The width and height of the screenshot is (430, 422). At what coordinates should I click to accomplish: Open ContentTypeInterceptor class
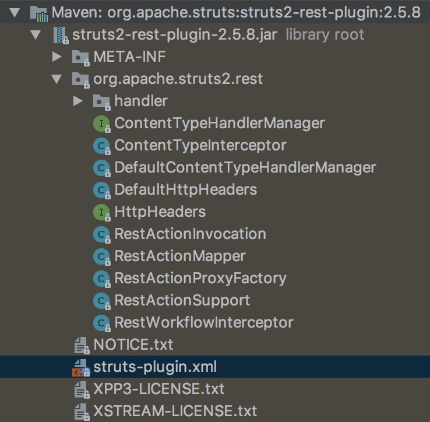click(200, 145)
